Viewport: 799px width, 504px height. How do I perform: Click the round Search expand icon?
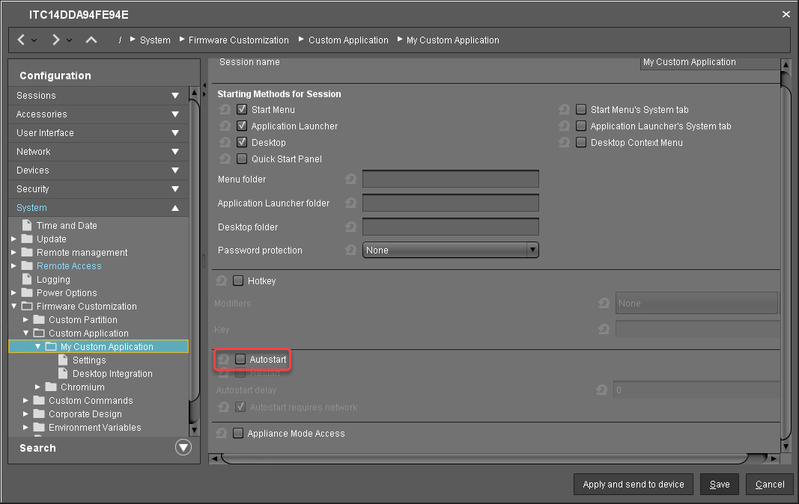click(x=183, y=448)
